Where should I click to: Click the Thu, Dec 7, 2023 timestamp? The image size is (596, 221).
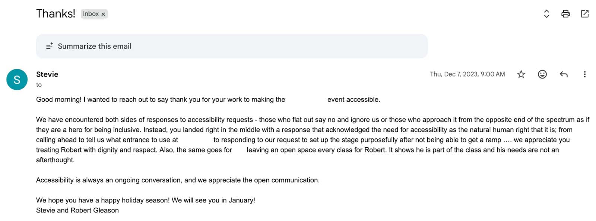(467, 74)
